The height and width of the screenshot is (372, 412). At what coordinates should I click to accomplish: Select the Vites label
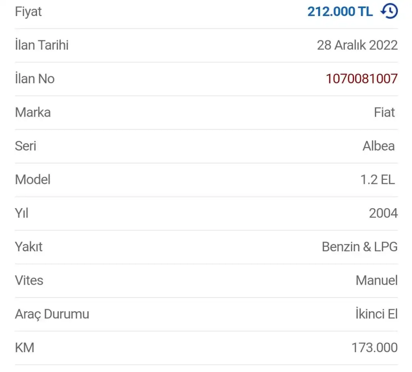29,280
